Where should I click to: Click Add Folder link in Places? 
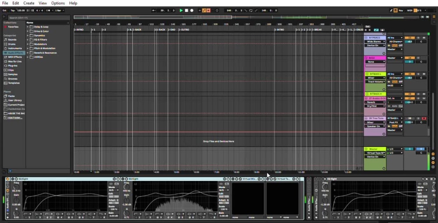click(x=15, y=118)
